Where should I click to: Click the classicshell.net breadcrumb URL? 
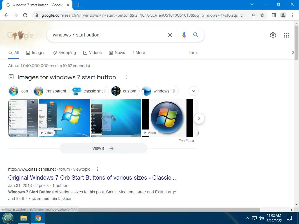click(49, 169)
